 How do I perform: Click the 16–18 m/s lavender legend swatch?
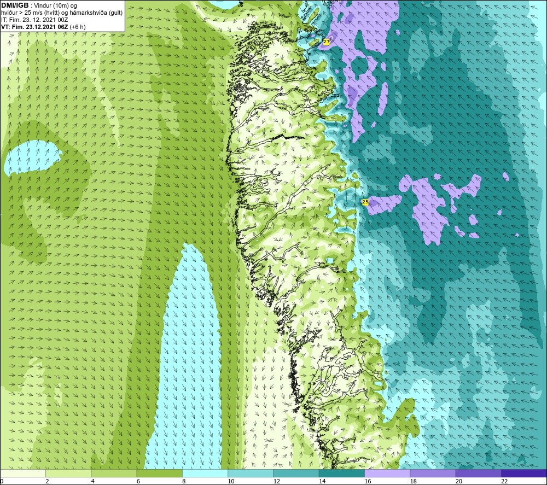pyautogui.click(x=387, y=473)
